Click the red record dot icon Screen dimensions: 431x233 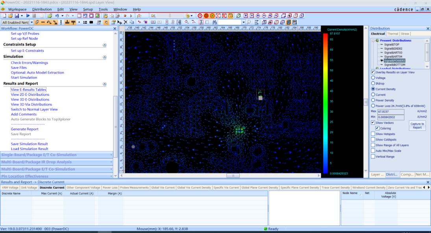click(125, 16)
